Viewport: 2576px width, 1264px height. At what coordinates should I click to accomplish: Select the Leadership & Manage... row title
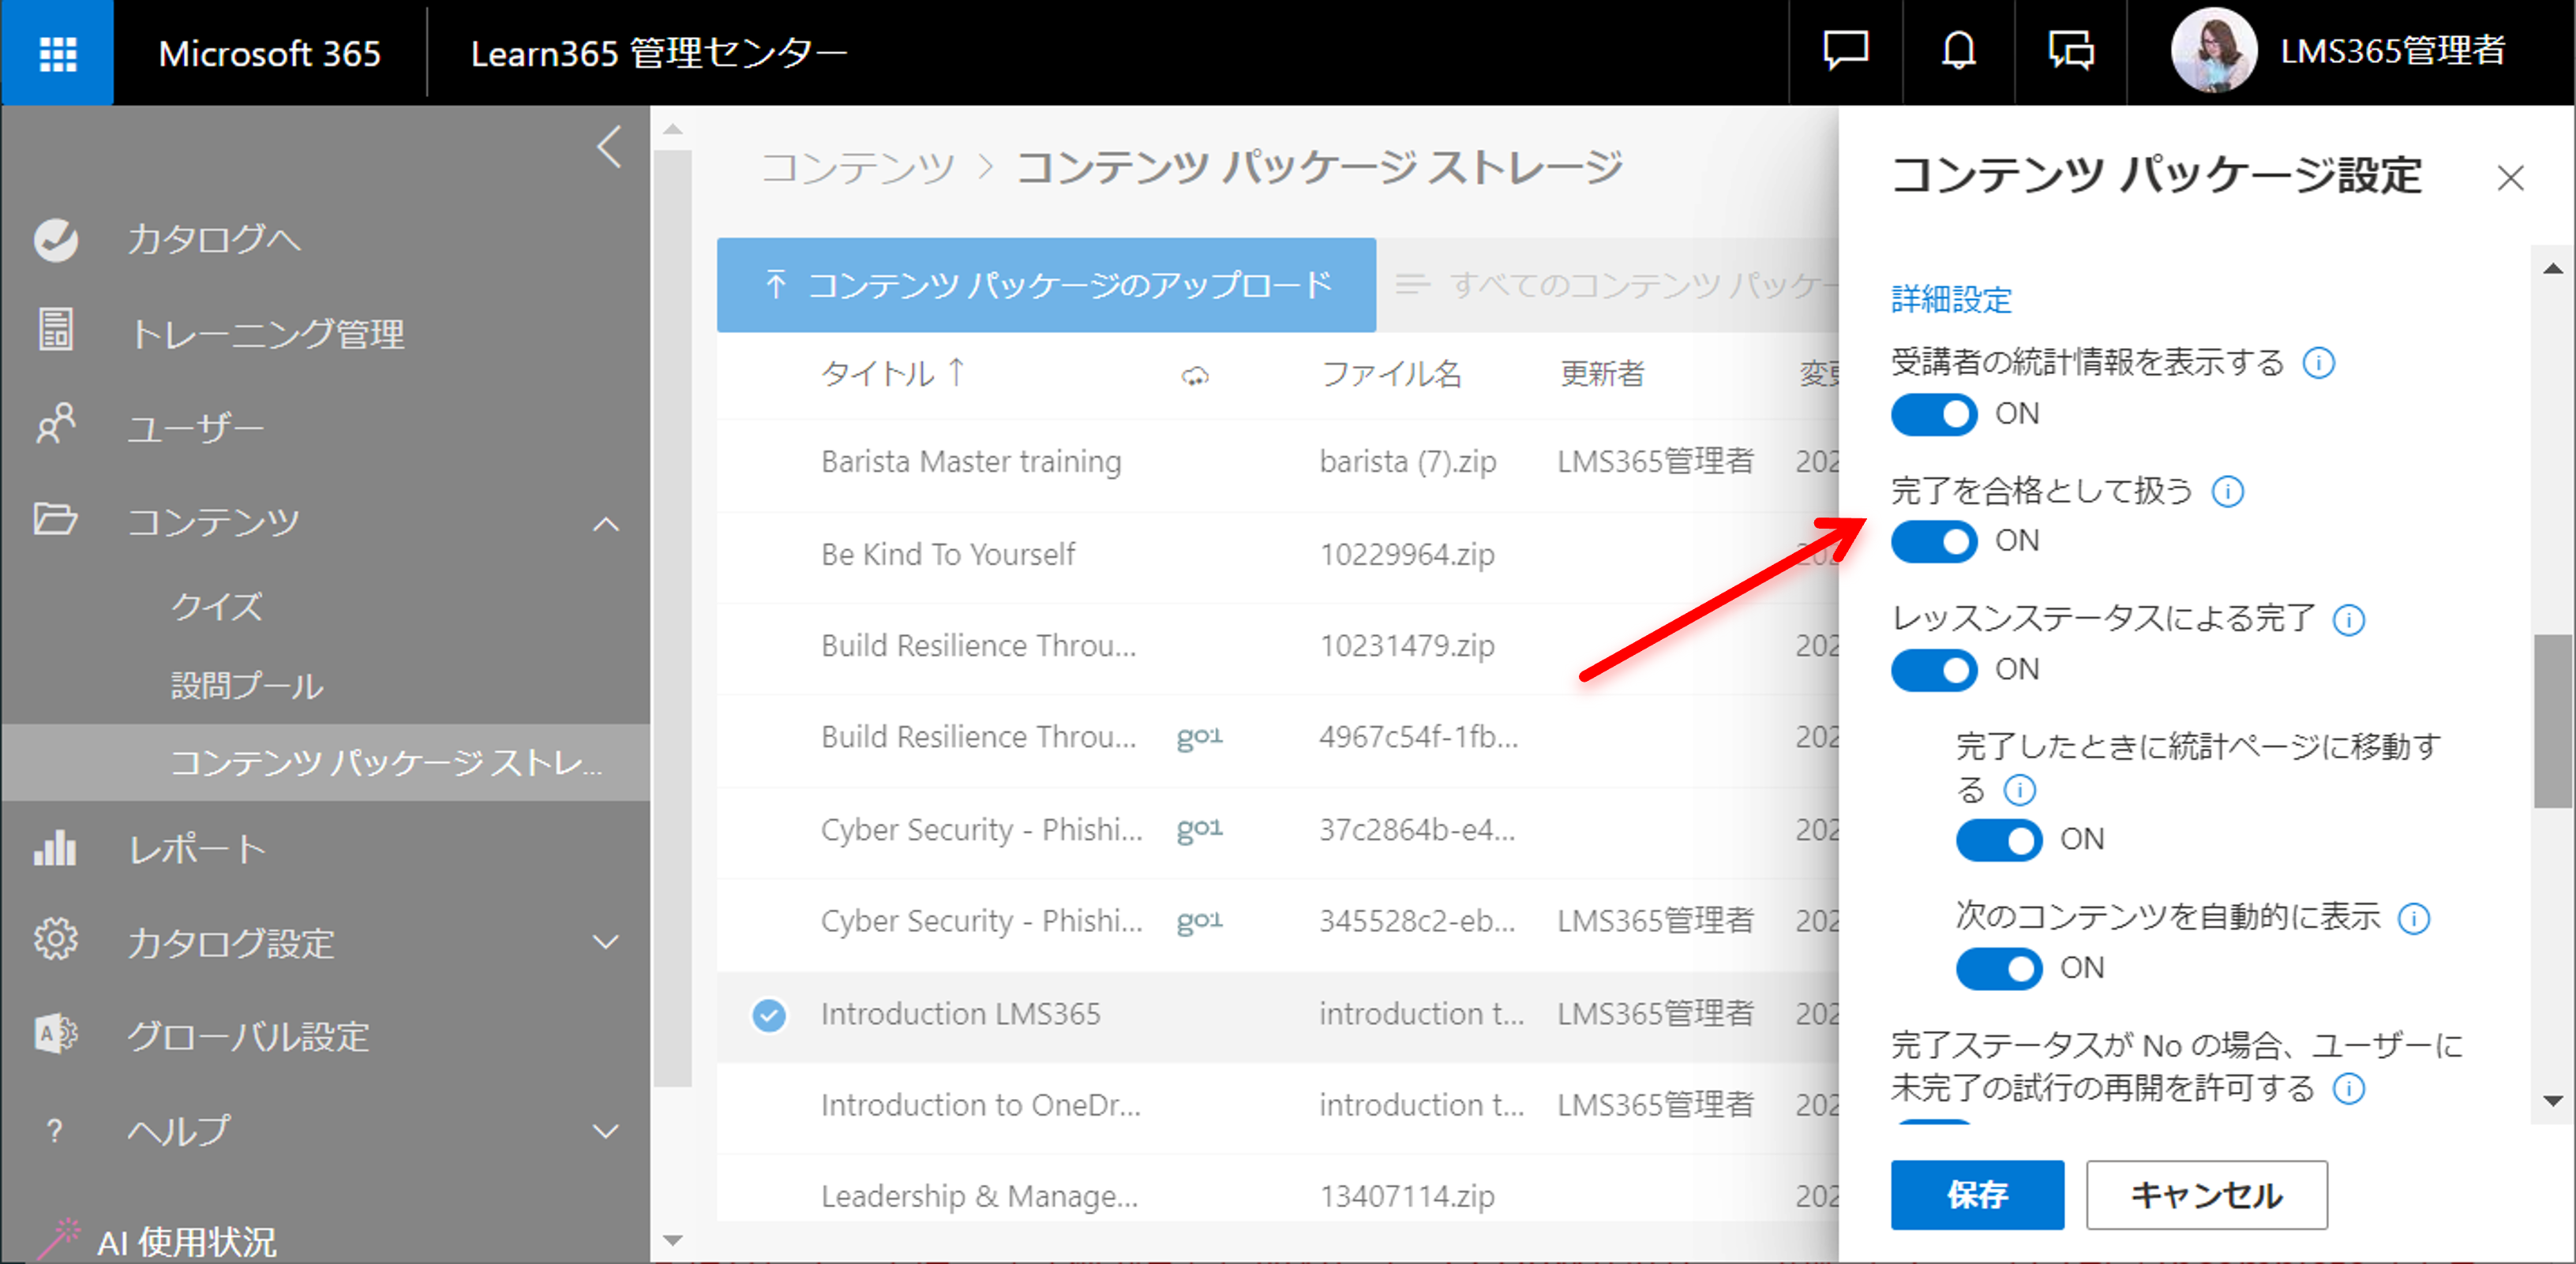click(x=980, y=1196)
